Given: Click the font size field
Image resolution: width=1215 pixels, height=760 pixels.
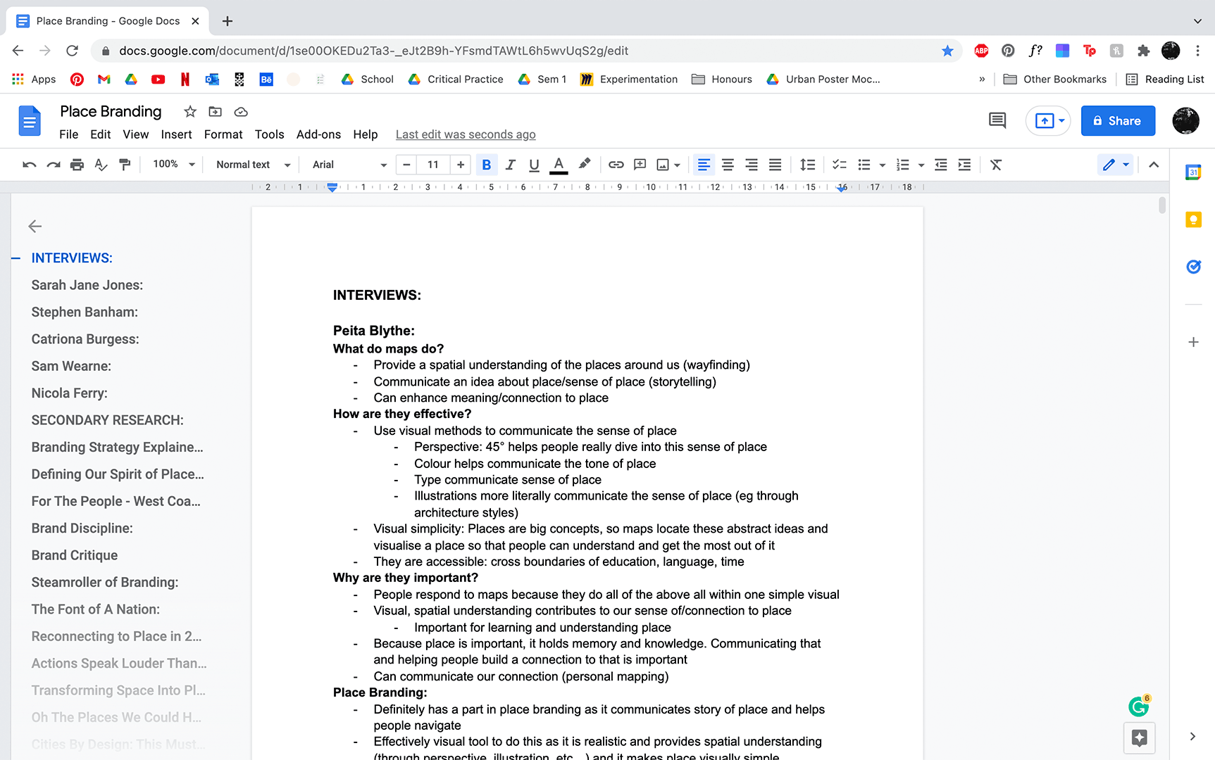Looking at the screenshot, I should coord(432,165).
